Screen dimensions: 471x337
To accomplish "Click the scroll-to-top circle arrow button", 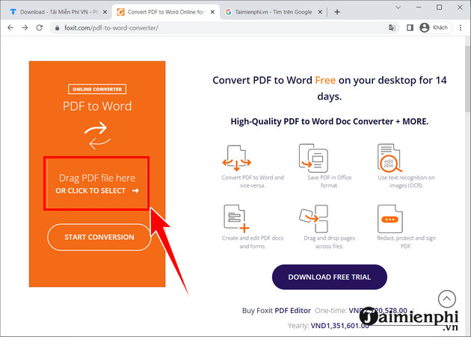I will pos(446,299).
